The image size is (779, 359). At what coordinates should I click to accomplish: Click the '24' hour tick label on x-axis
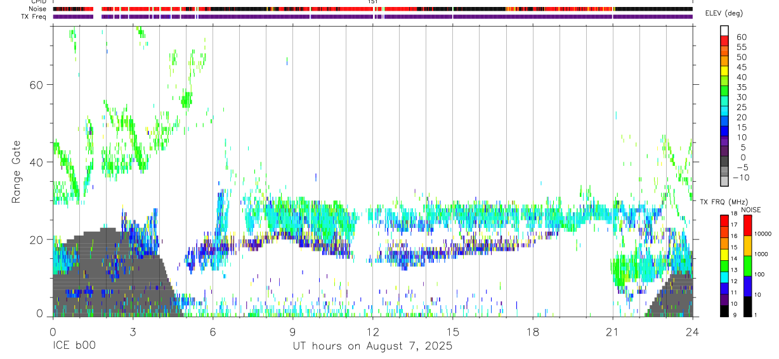pyautogui.click(x=692, y=331)
